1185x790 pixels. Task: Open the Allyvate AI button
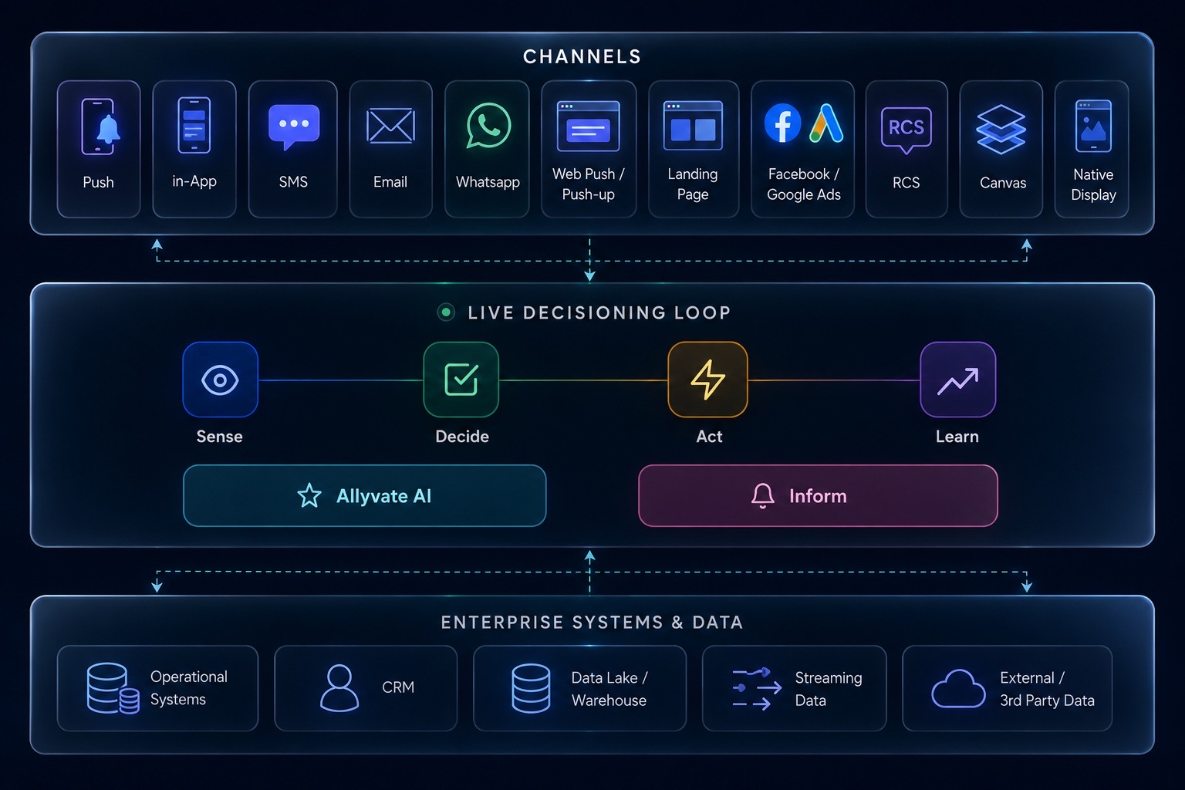(365, 495)
